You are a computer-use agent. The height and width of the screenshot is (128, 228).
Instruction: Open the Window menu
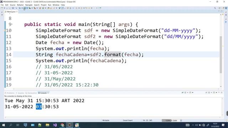[x=56, y=5]
